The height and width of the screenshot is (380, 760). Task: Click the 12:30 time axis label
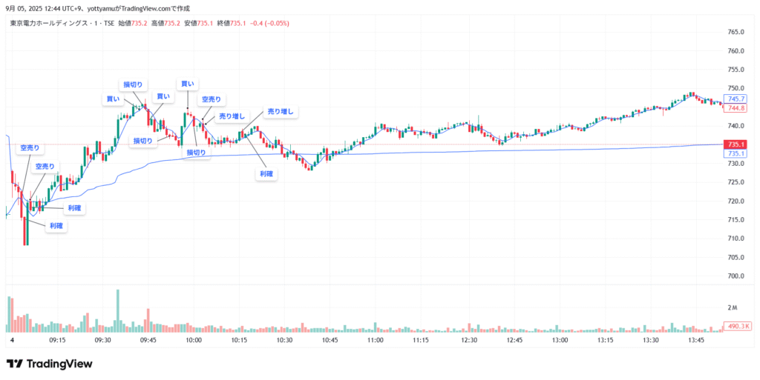pos(469,340)
